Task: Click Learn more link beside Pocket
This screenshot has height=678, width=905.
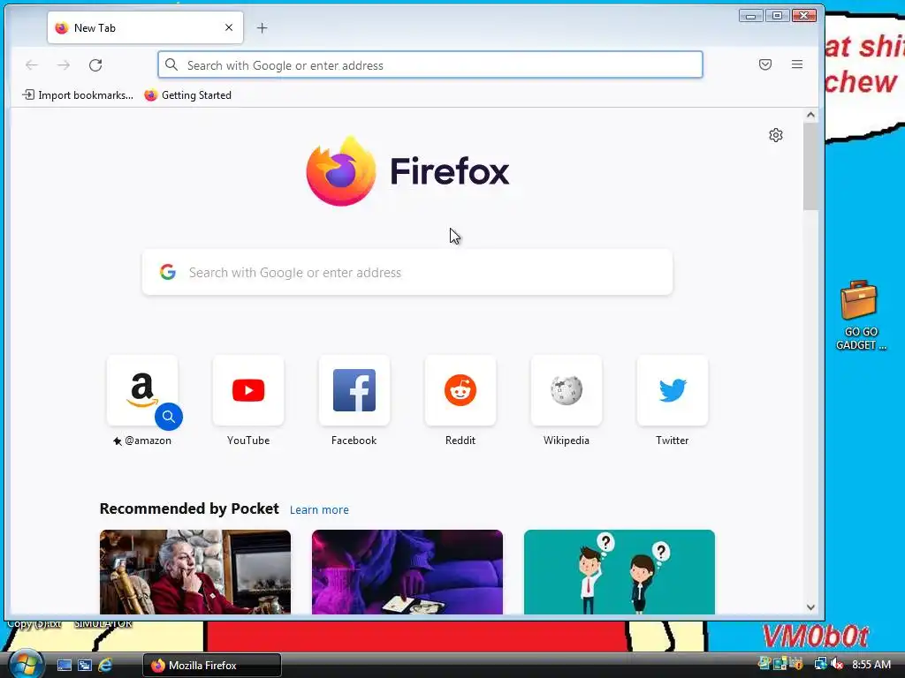Action: 319,509
